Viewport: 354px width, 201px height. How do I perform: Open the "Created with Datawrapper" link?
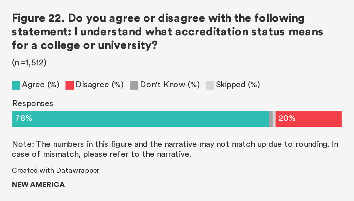click(56, 170)
